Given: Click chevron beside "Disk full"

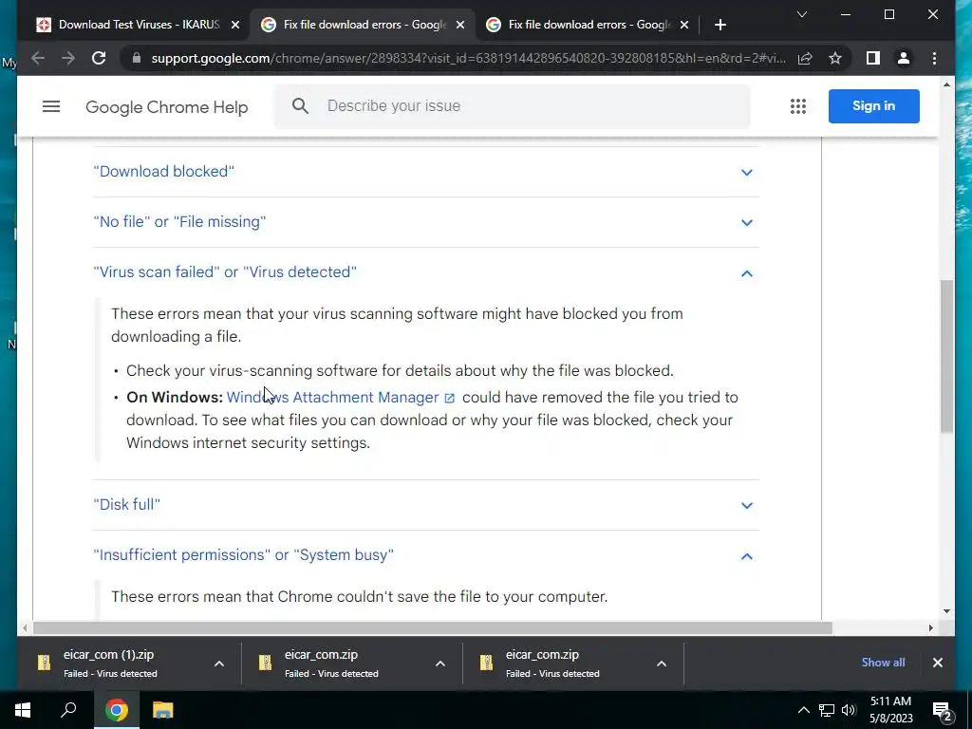Looking at the screenshot, I should tap(746, 505).
